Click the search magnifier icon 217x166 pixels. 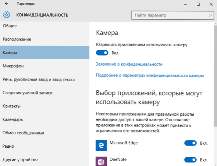tap(210, 15)
